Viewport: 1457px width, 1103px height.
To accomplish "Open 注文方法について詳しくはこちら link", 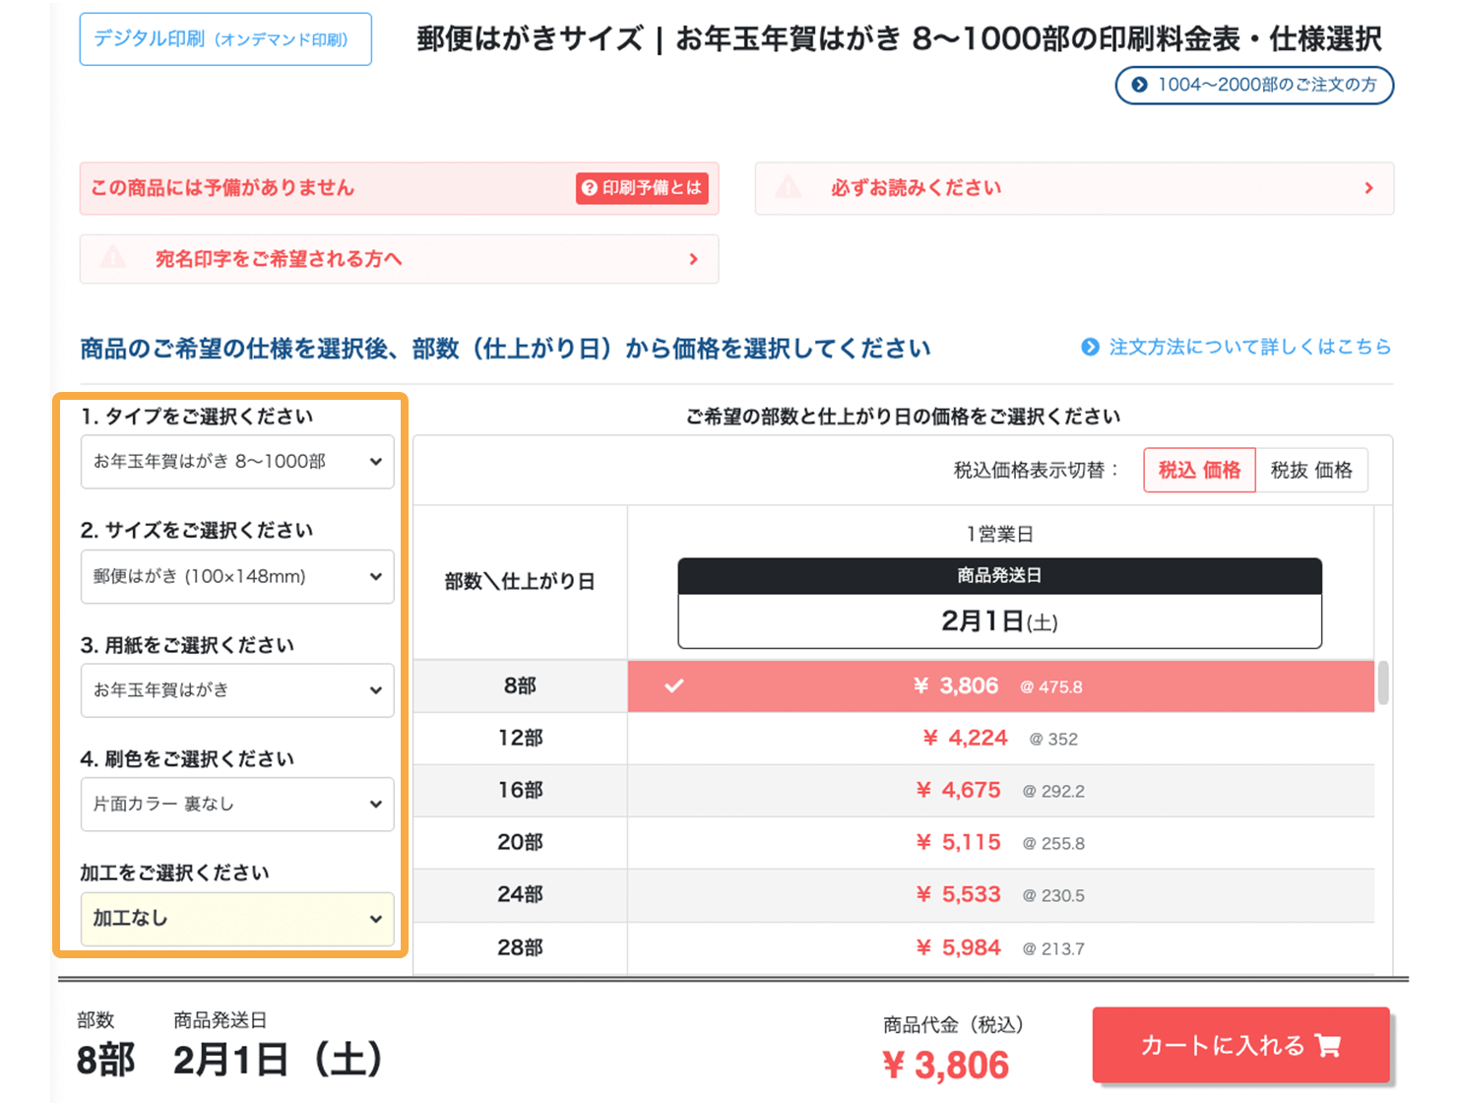I will pos(1248,347).
